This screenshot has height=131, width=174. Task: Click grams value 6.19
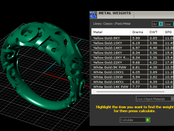136,43
